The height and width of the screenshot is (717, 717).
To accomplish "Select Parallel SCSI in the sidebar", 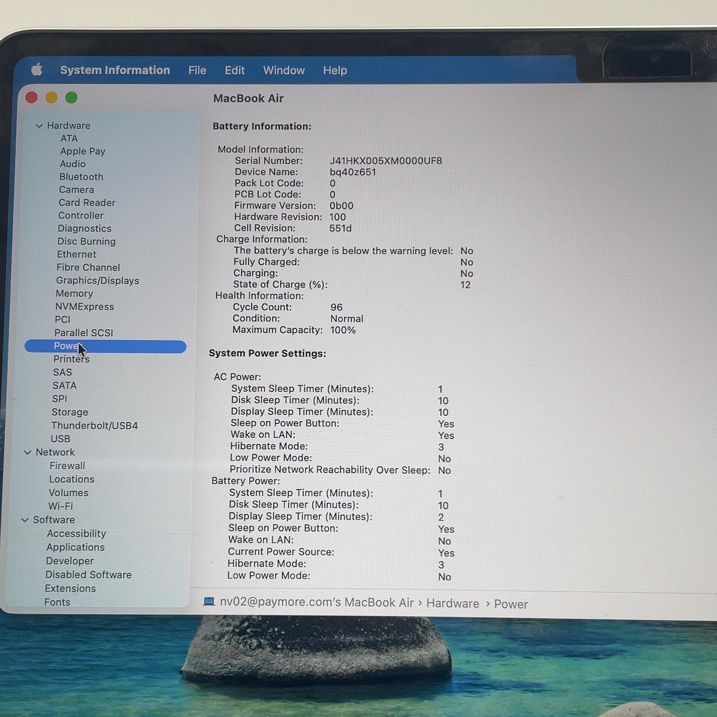I will point(84,333).
